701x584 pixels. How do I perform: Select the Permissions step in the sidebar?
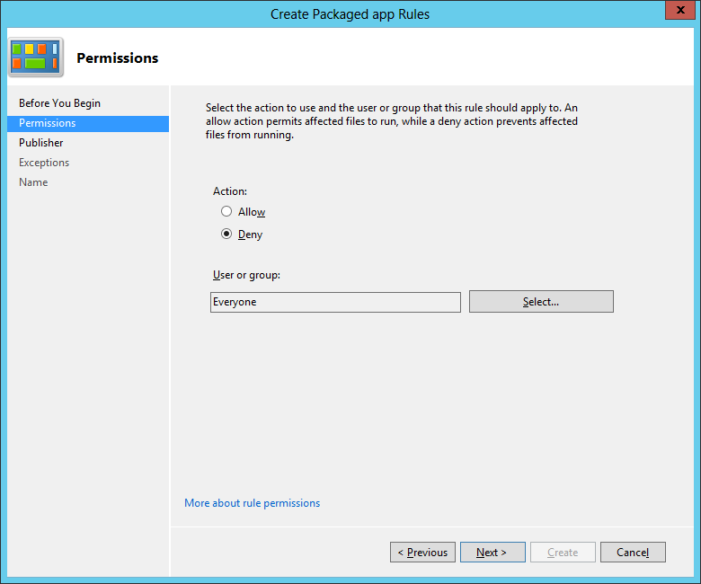48,123
